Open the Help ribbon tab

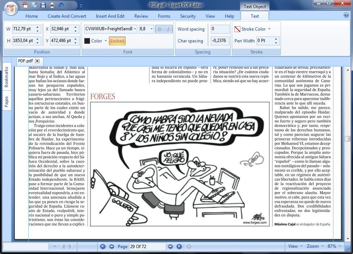229,16
